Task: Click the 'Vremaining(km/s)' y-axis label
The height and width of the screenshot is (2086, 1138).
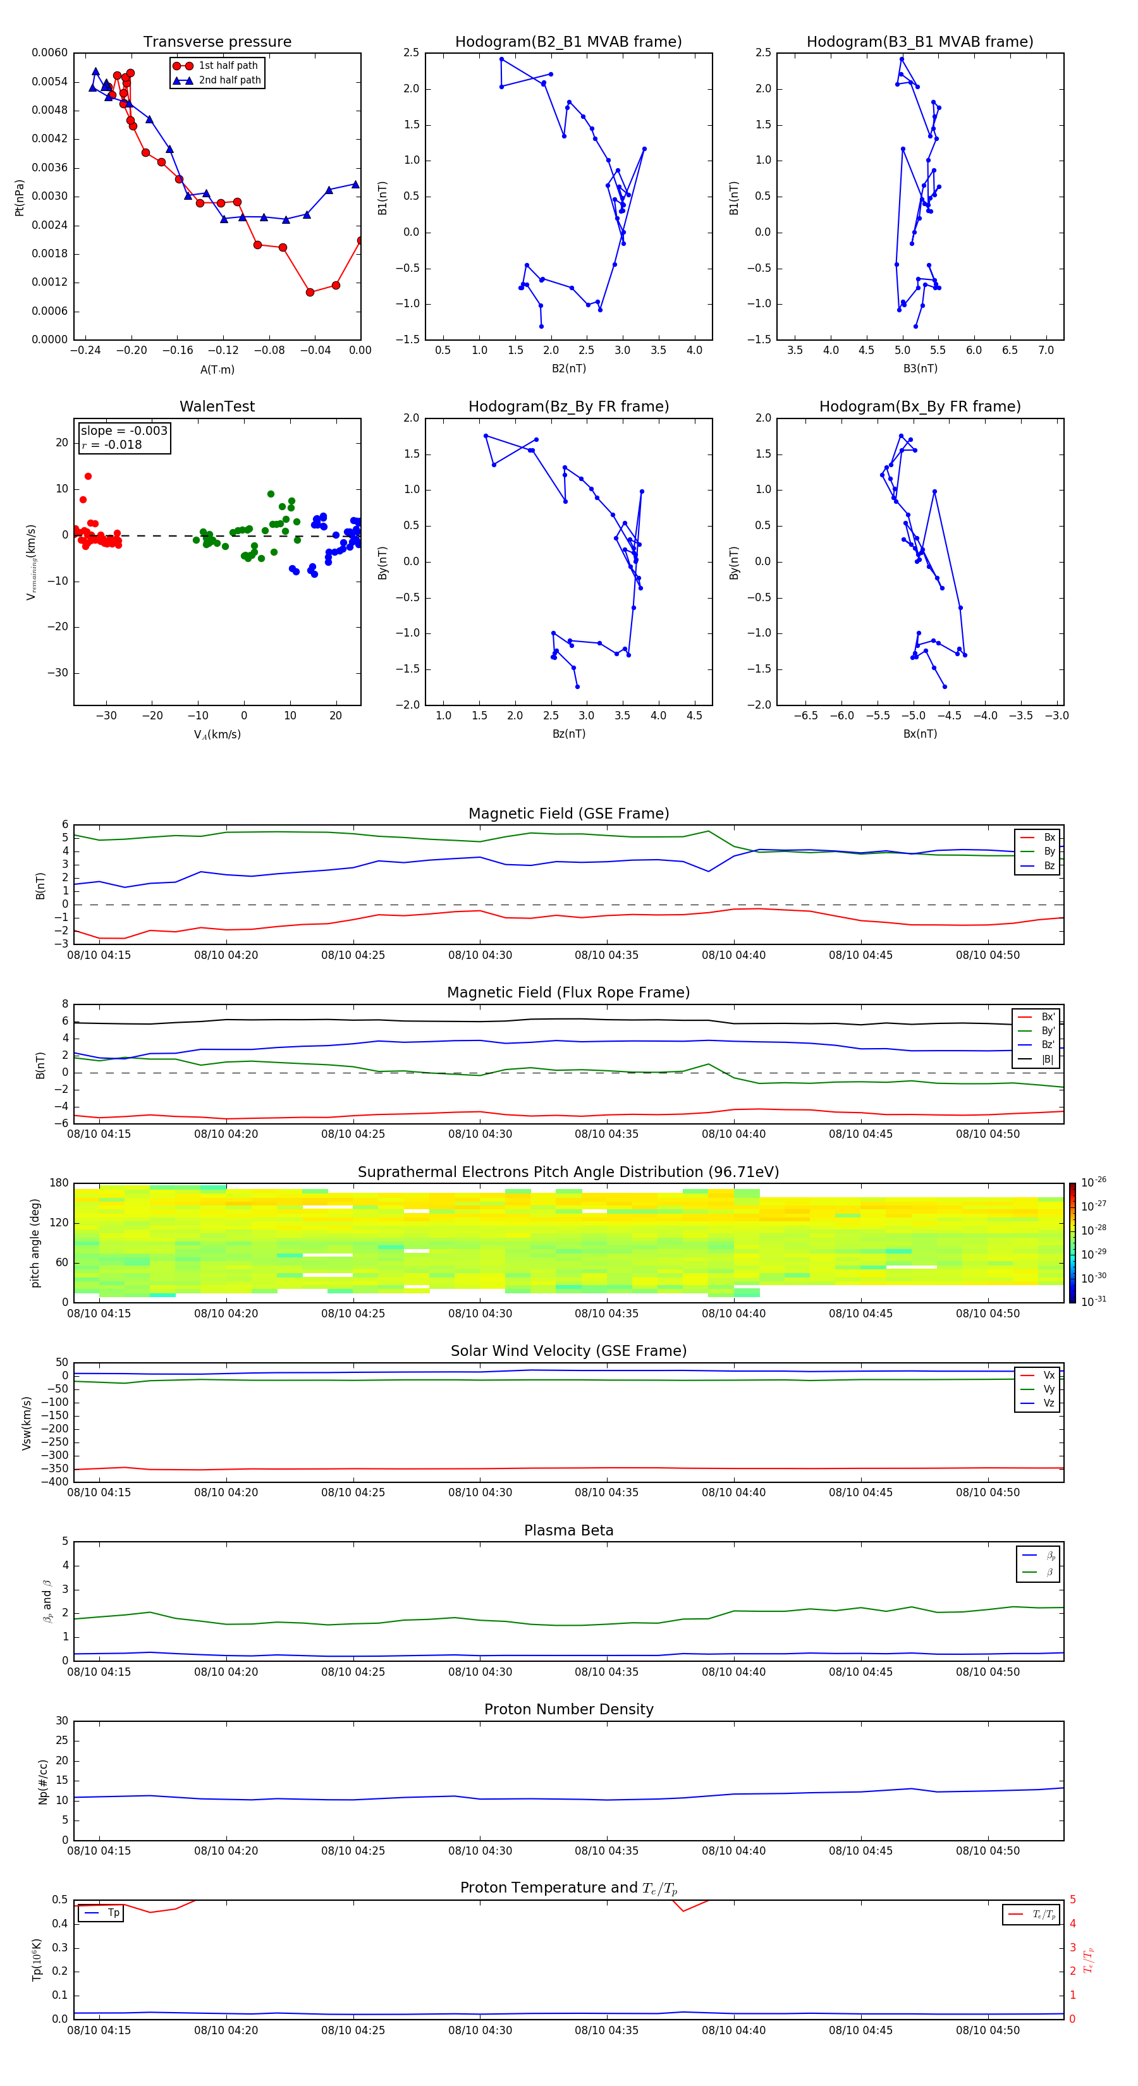Action: tap(31, 562)
